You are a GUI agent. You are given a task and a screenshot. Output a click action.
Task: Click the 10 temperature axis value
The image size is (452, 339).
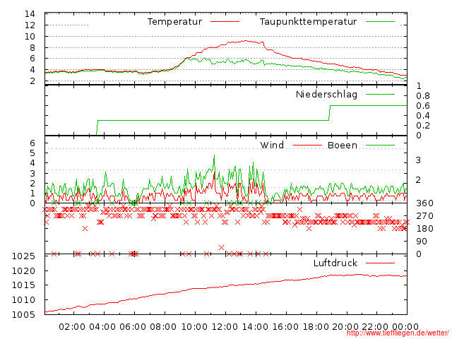coord(30,36)
